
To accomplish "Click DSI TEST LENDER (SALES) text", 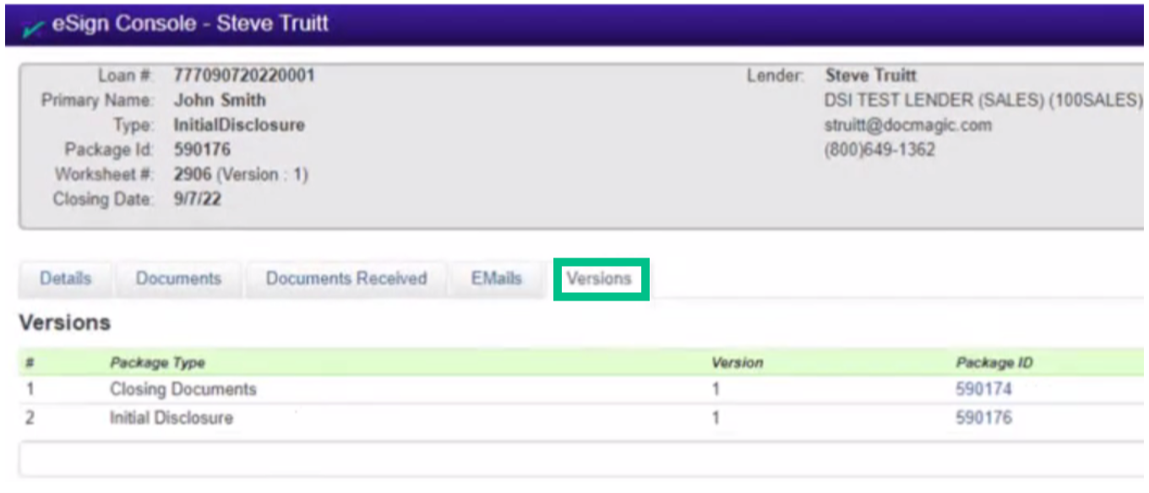I will click(x=983, y=100).
